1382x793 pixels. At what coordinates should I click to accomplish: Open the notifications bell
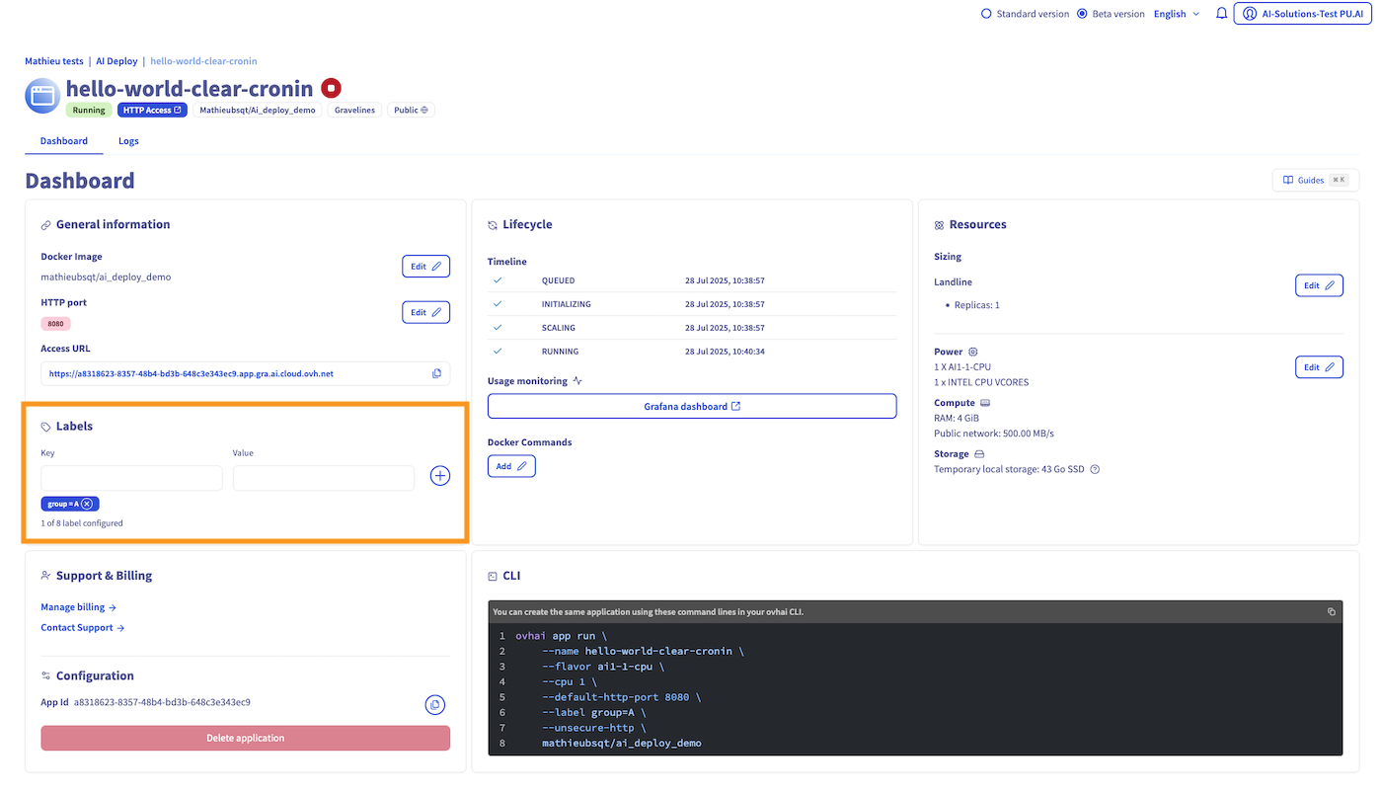click(x=1220, y=13)
